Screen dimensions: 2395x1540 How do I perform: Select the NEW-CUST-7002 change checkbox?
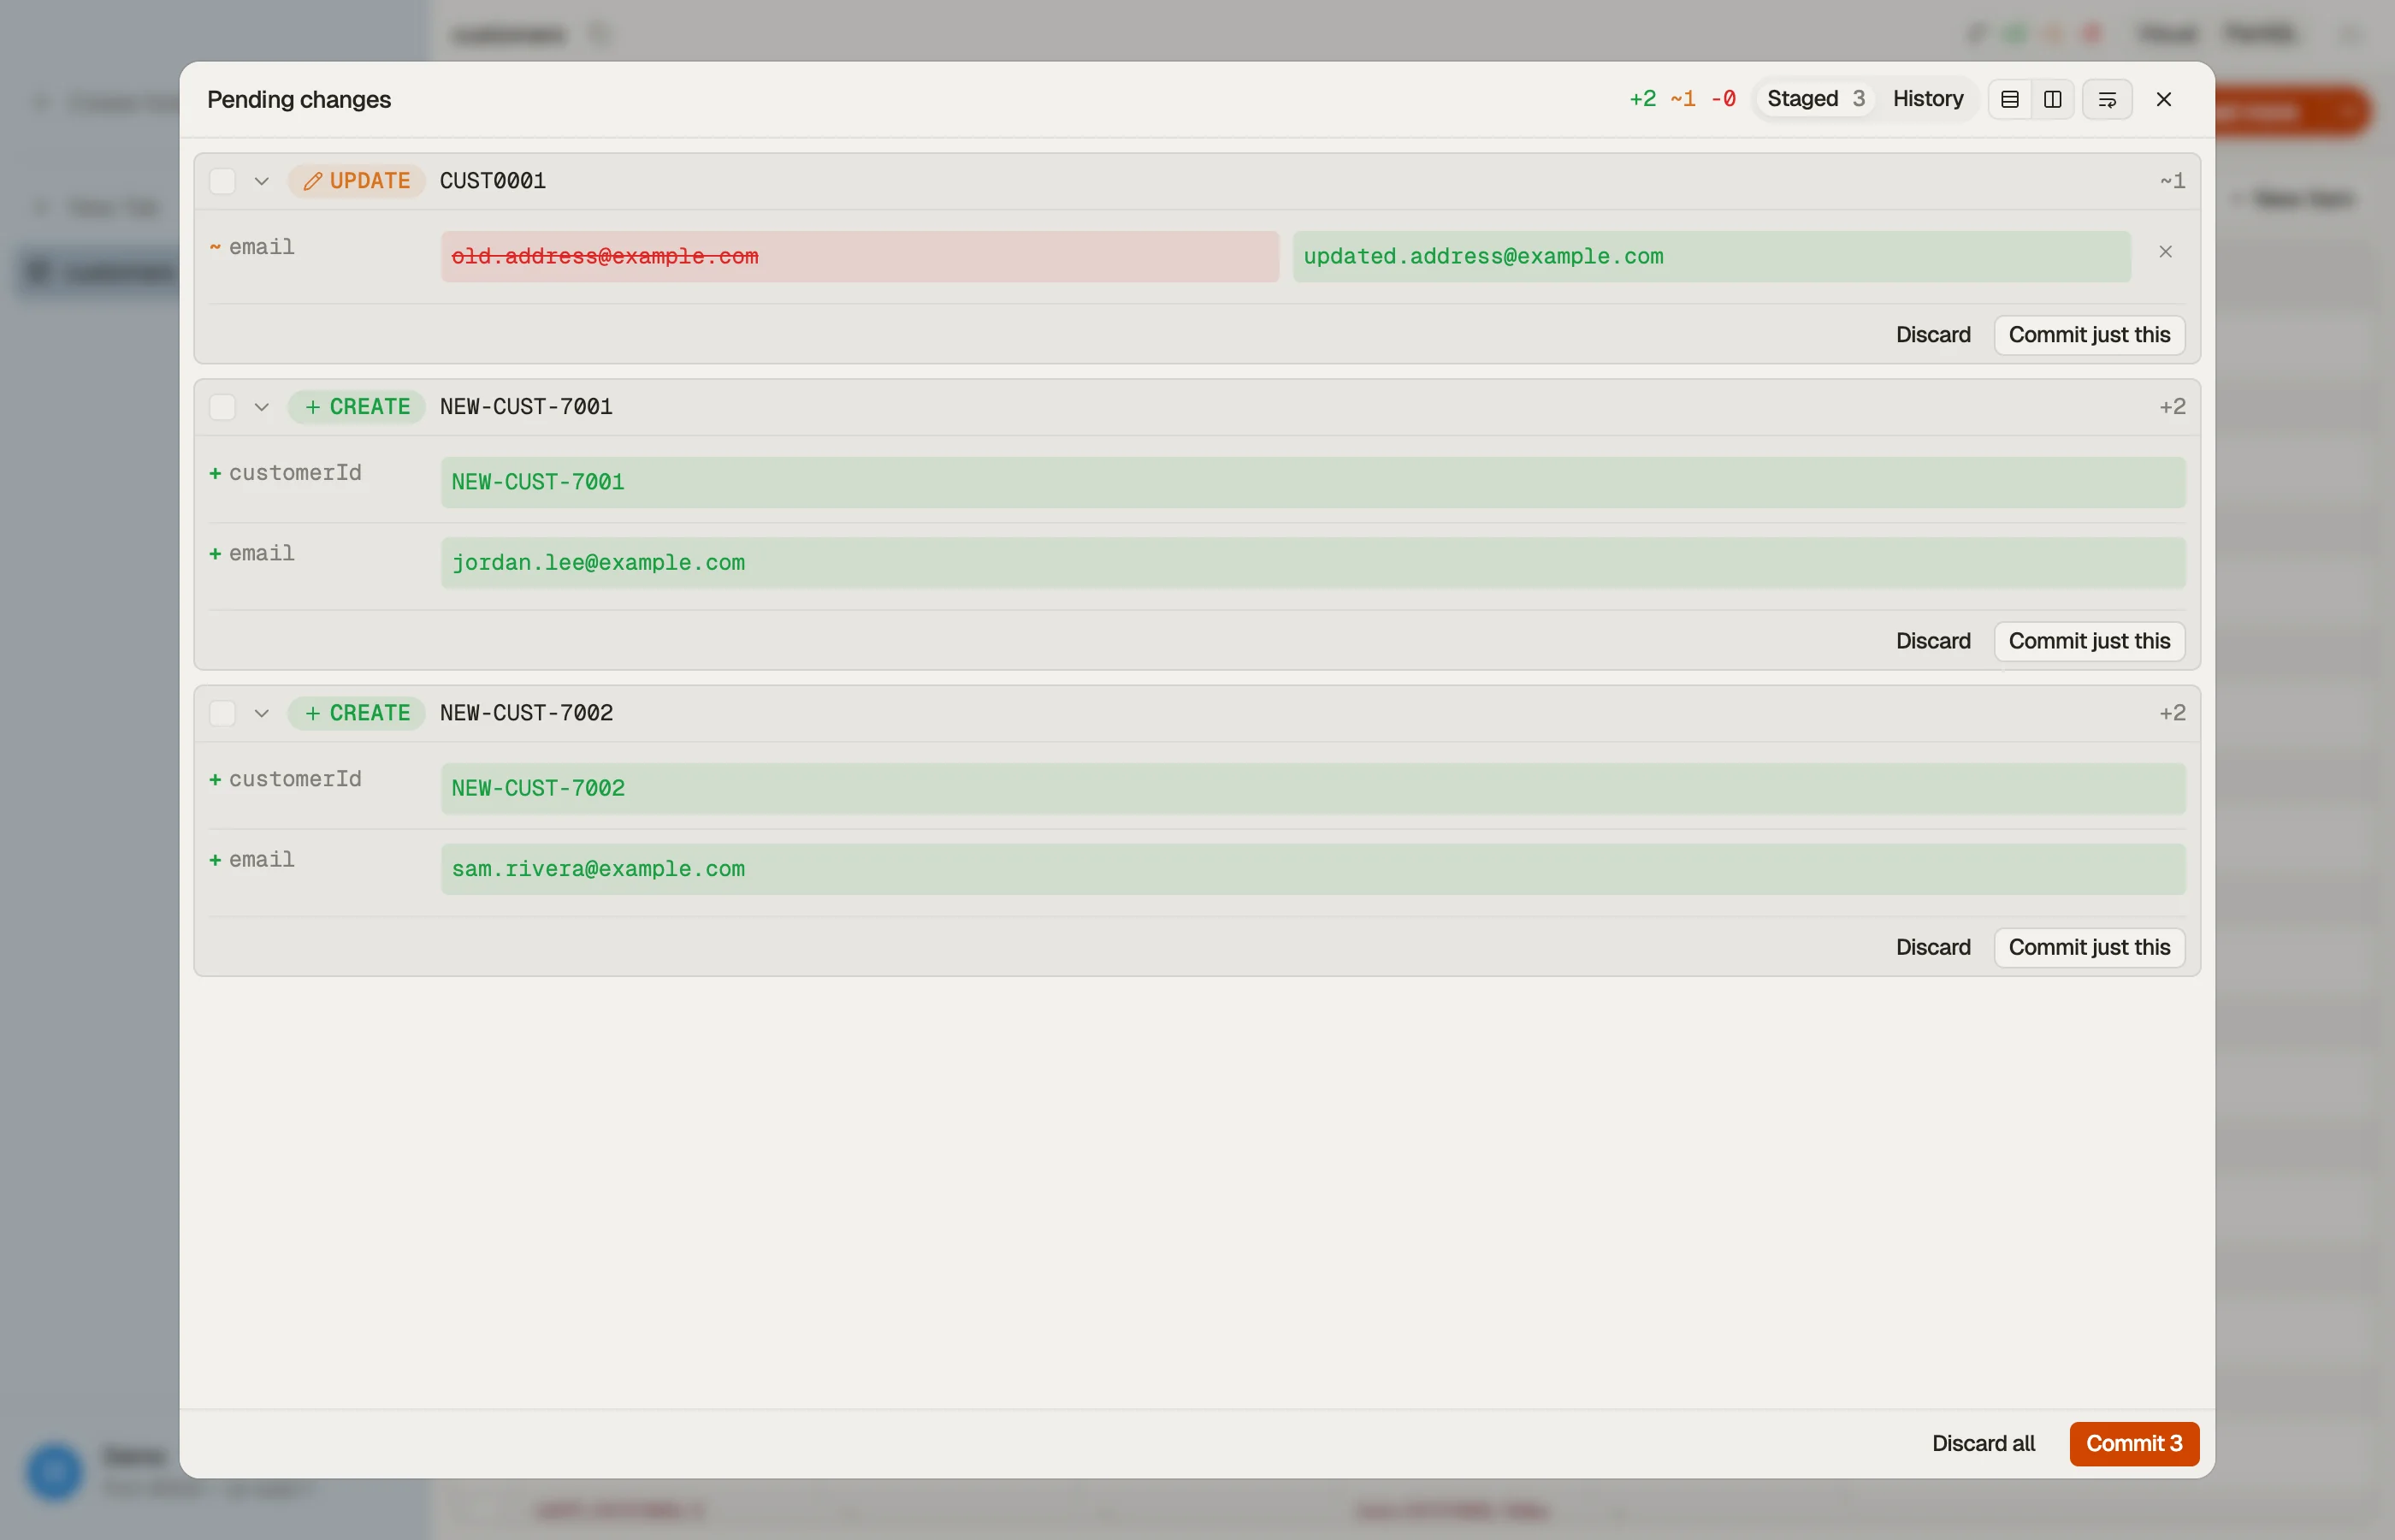(222, 713)
